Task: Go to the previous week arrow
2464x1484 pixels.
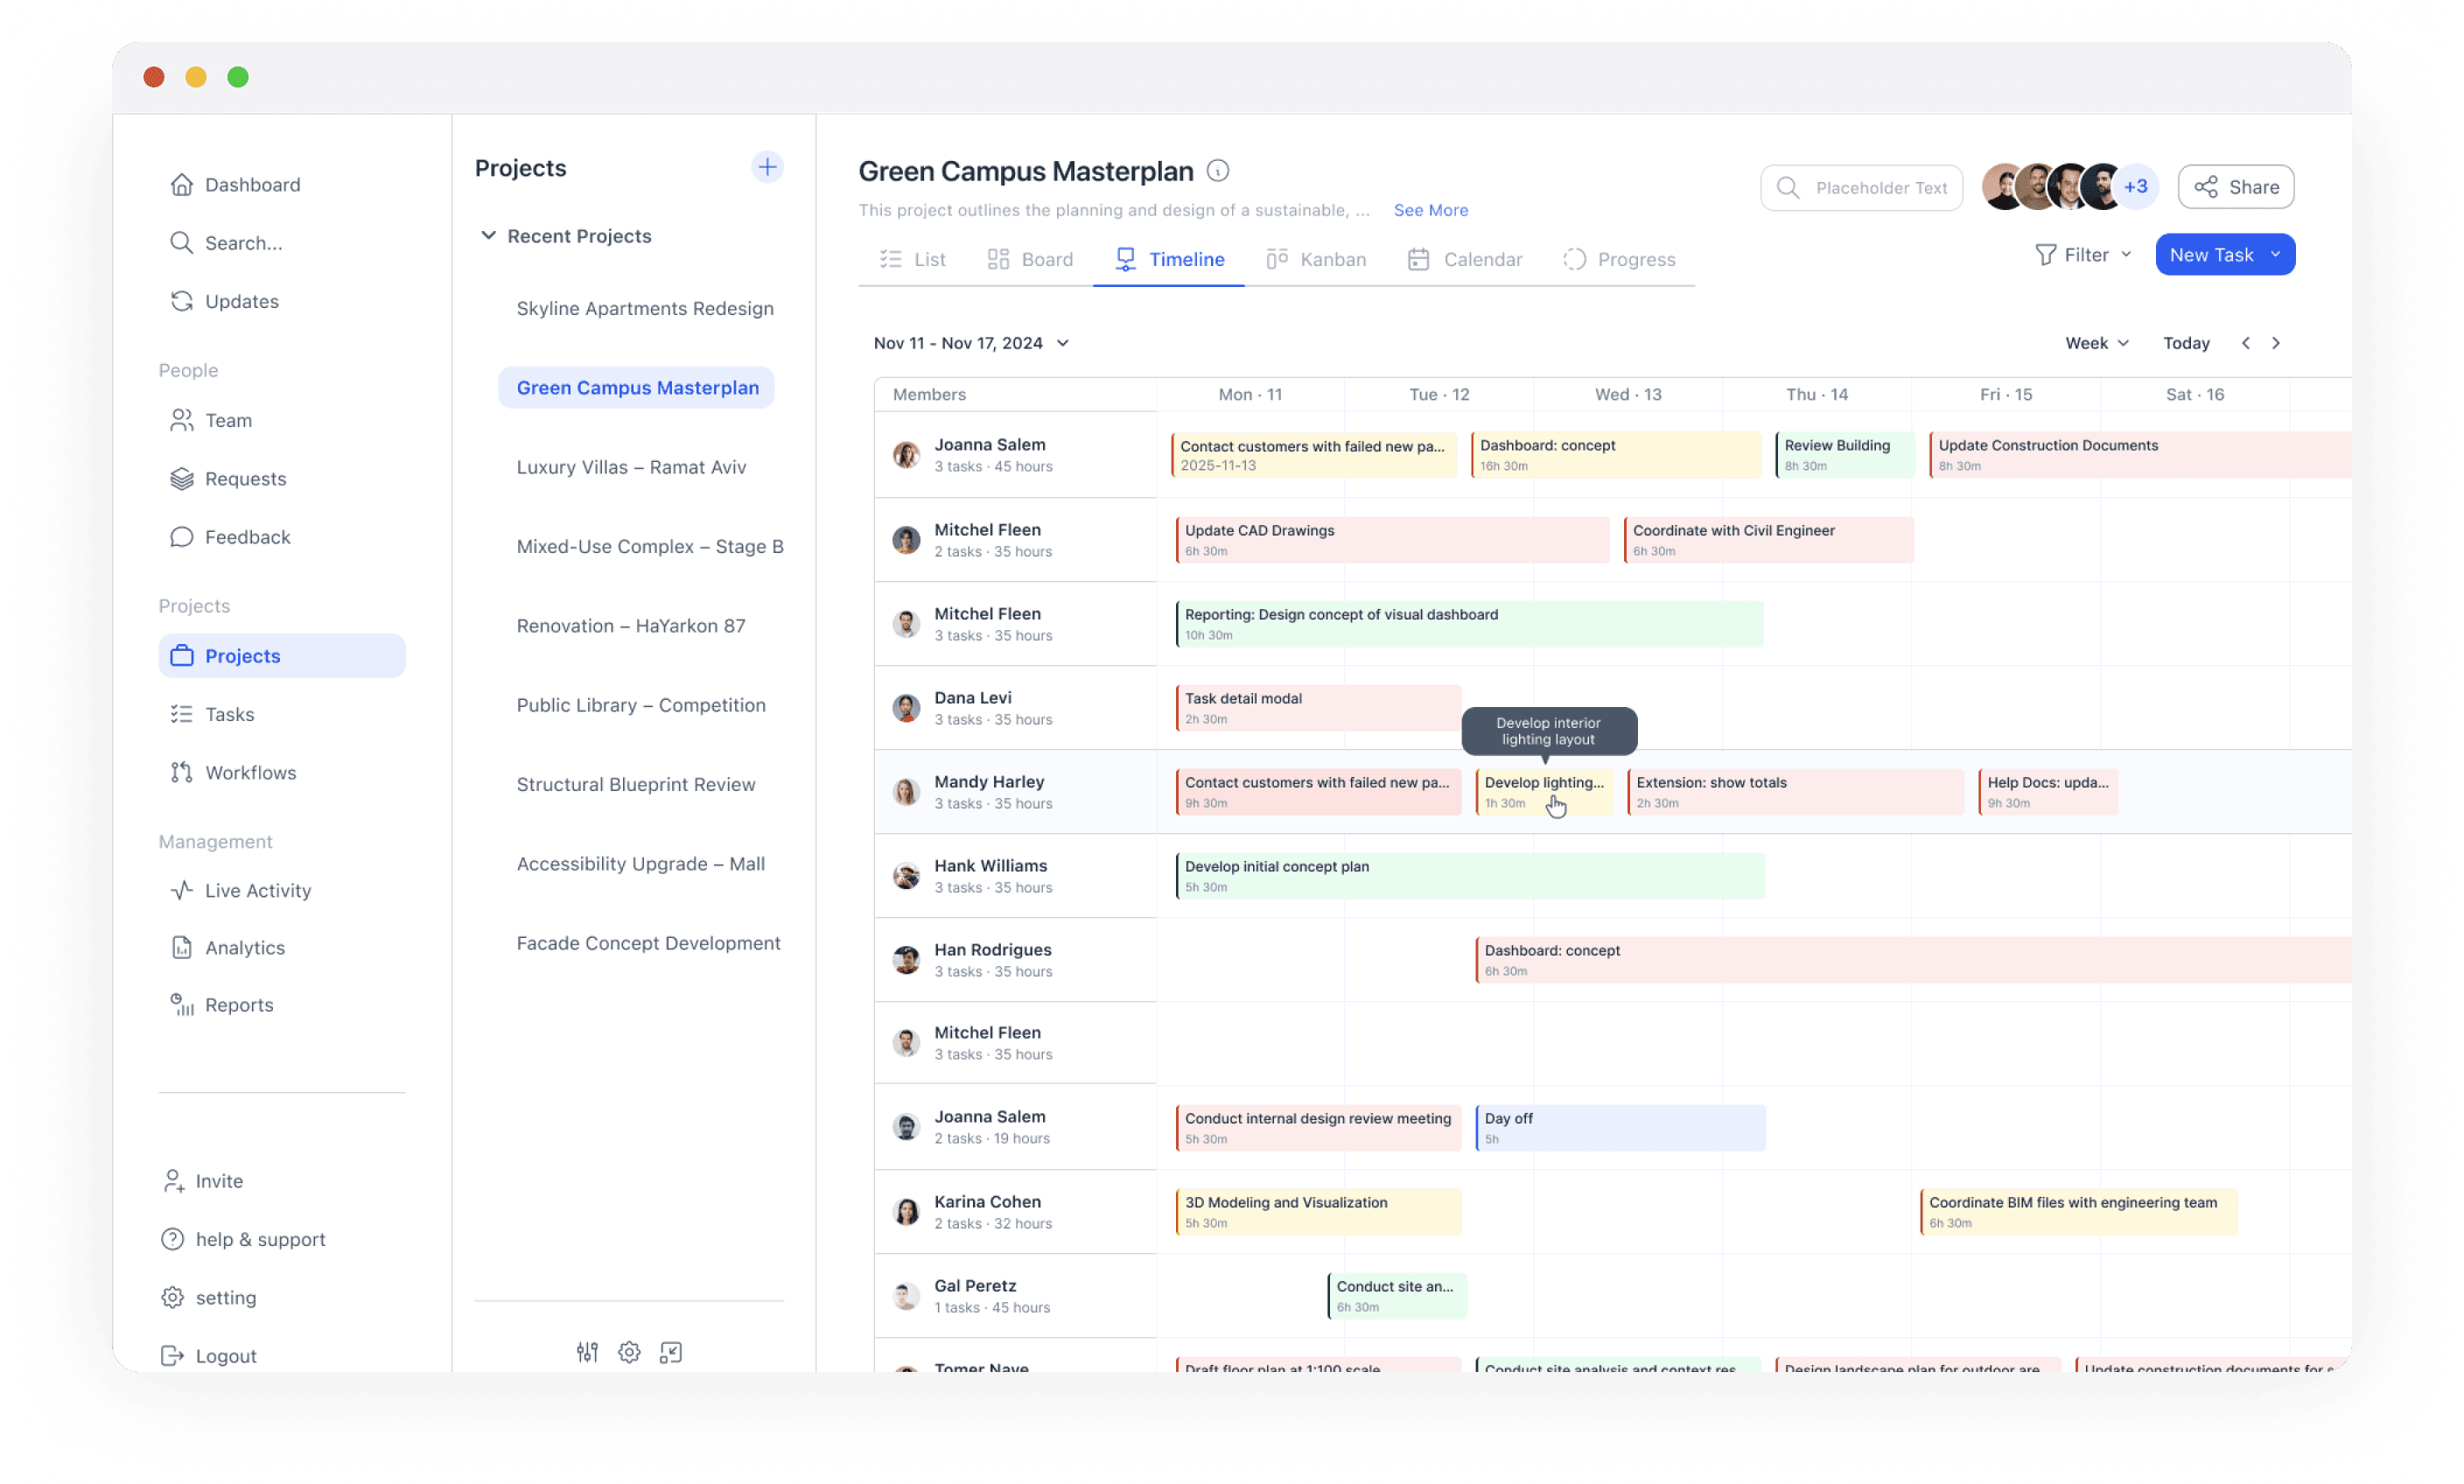Action: click(2246, 343)
